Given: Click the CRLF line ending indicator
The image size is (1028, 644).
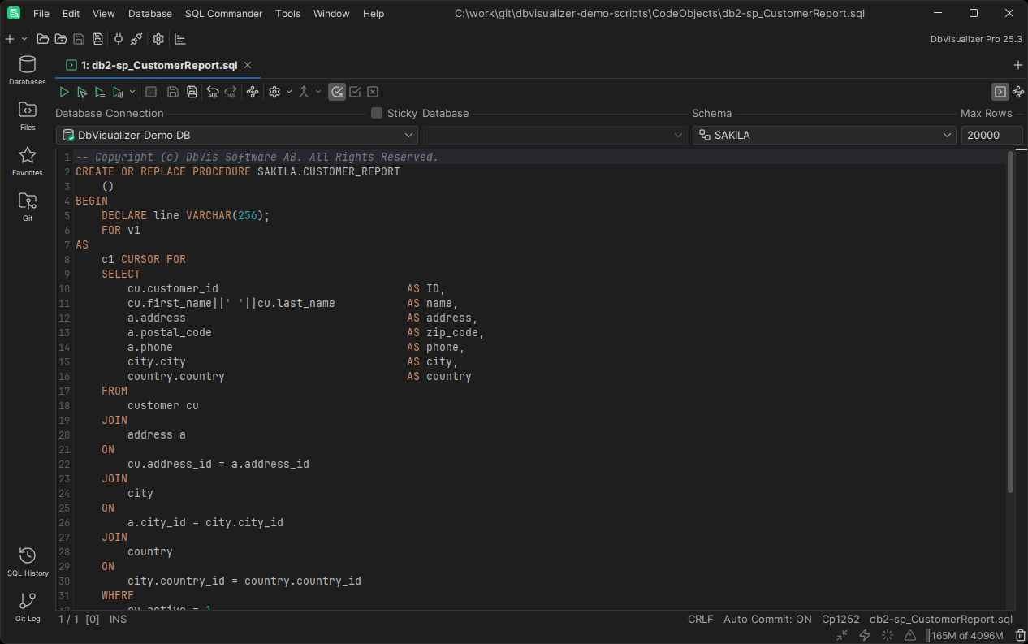Looking at the screenshot, I should point(700,619).
